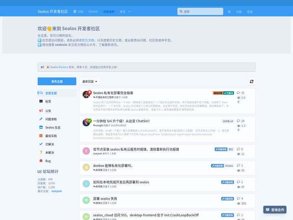Viewport: 293px width, 220px height.
Task: Click the reply count icon showing 24
Action: click(x=238, y=121)
